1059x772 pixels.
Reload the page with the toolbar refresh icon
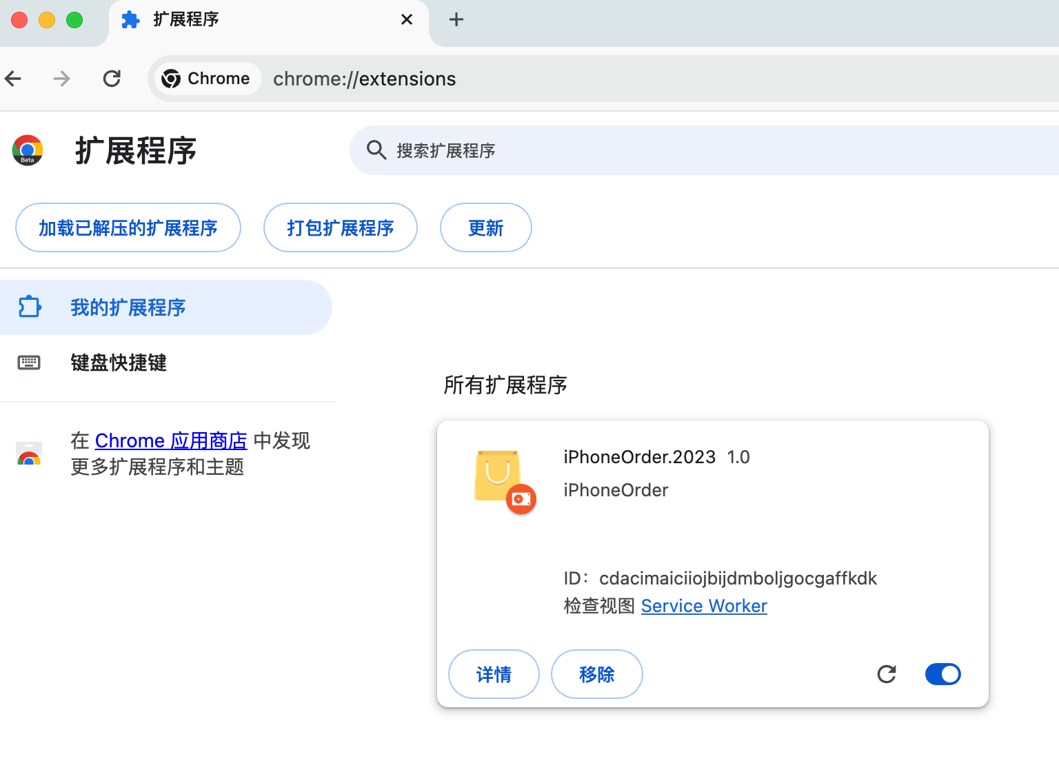pos(112,79)
